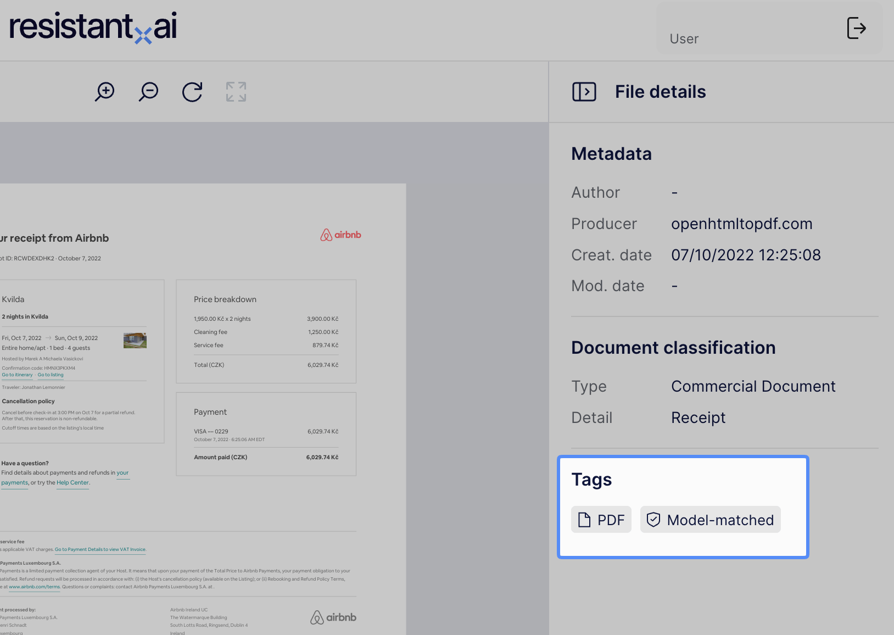This screenshot has width=894, height=635.
Task: Open the 'Help Center' link
Action: click(x=72, y=483)
